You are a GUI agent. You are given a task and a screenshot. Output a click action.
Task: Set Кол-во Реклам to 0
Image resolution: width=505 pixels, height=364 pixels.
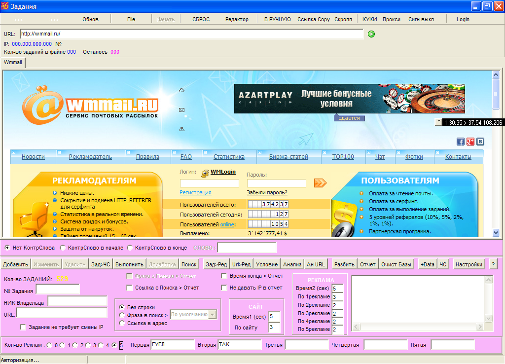click(49, 345)
